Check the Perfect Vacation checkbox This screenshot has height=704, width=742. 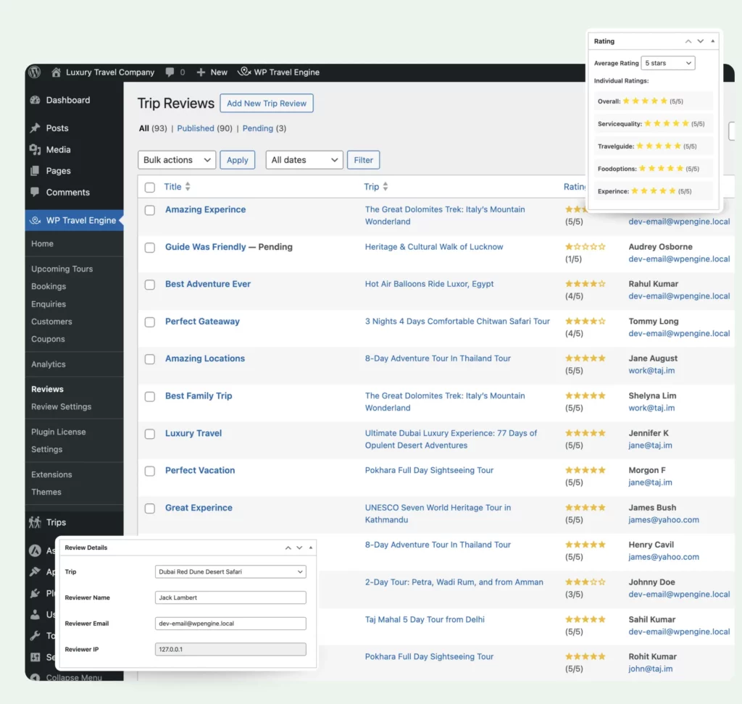(x=149, y=471)
